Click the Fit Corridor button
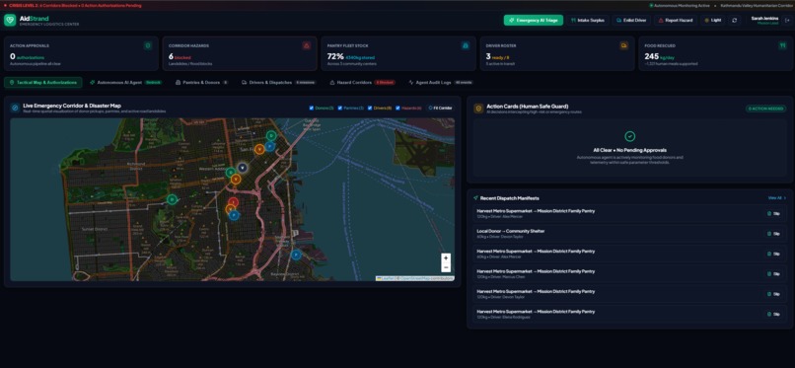Image resolution: width=795 pixels, height=368 pixels. coord(440,108)
